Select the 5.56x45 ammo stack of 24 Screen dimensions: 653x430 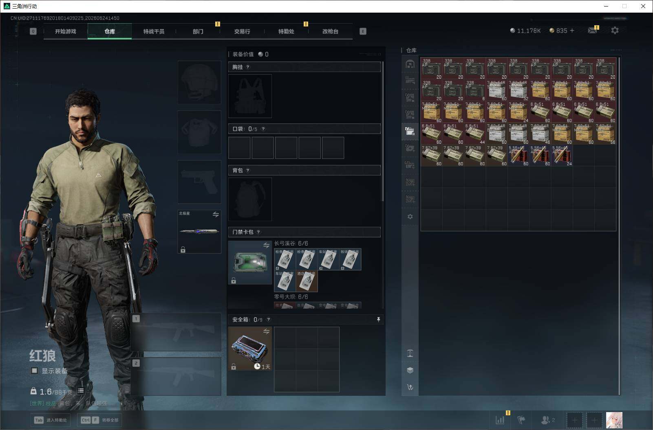(562, 156)
